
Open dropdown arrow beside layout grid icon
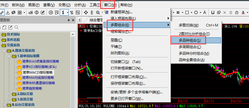[24, 12]
